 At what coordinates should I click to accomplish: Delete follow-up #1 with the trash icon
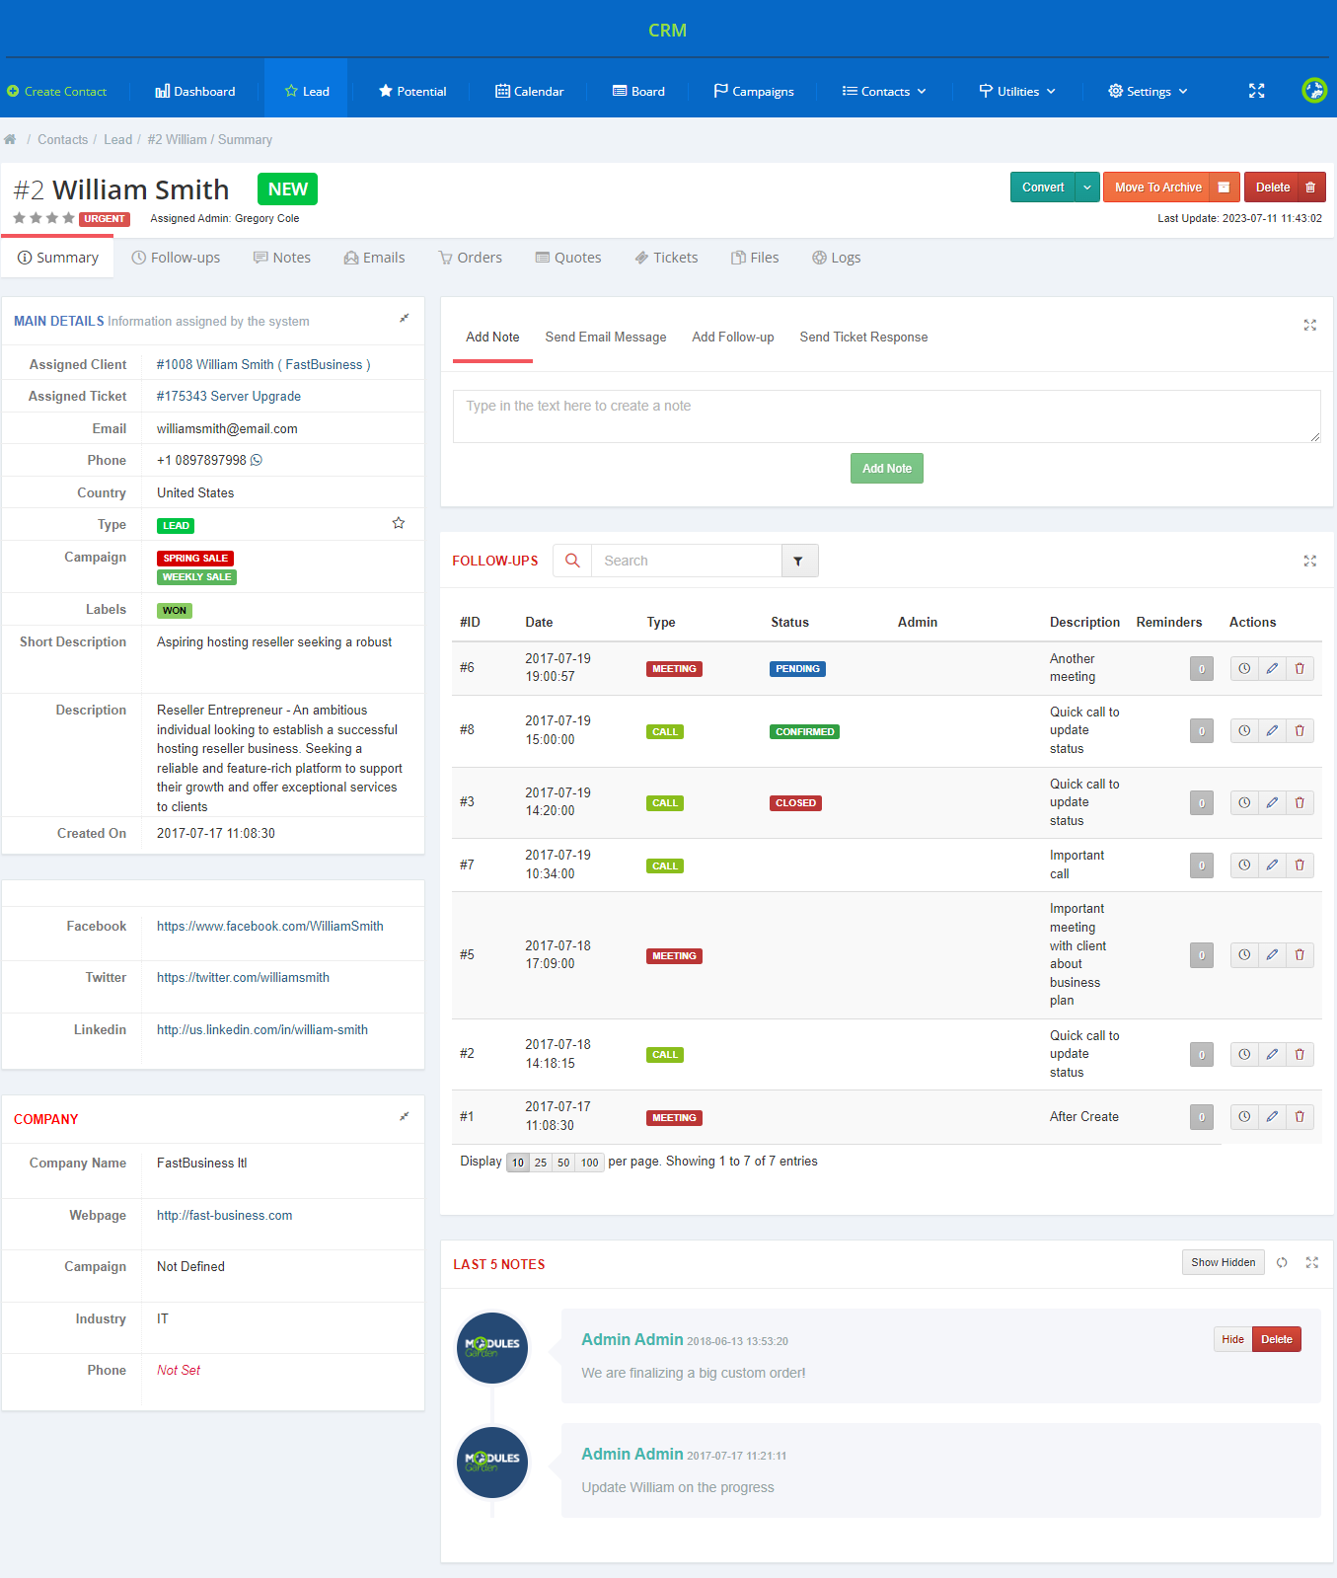click(1300, 1117)
